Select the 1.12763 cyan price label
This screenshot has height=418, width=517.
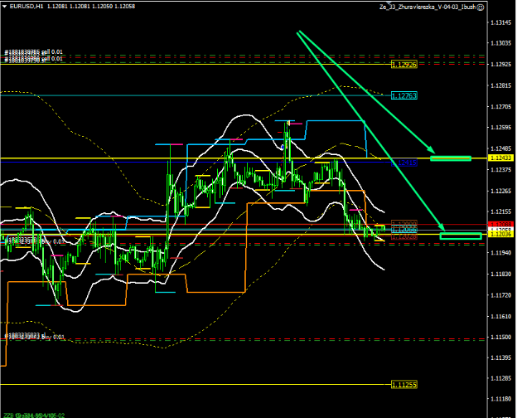click(x=403, y=96)
